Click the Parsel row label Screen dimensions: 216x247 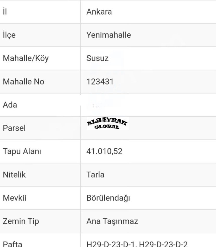coord(14,128)
